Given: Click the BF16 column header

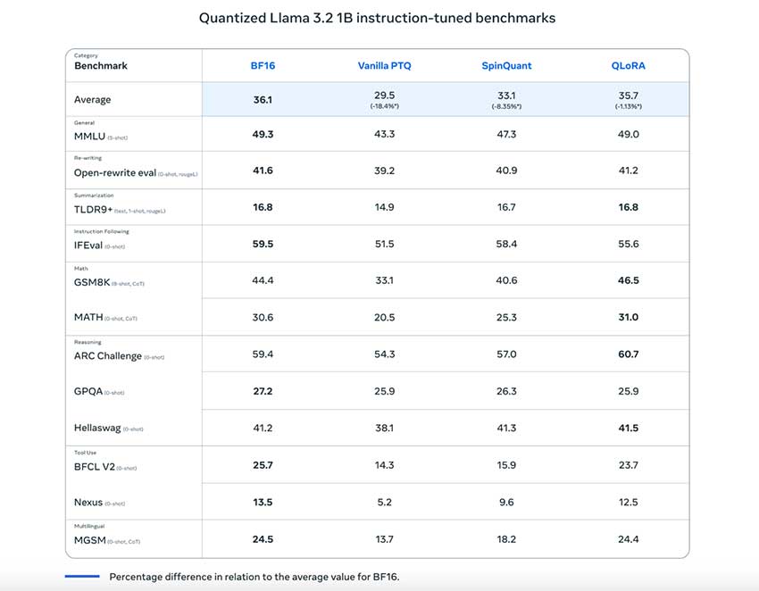Looking at the screenshot, I should [x=263, y=65].
